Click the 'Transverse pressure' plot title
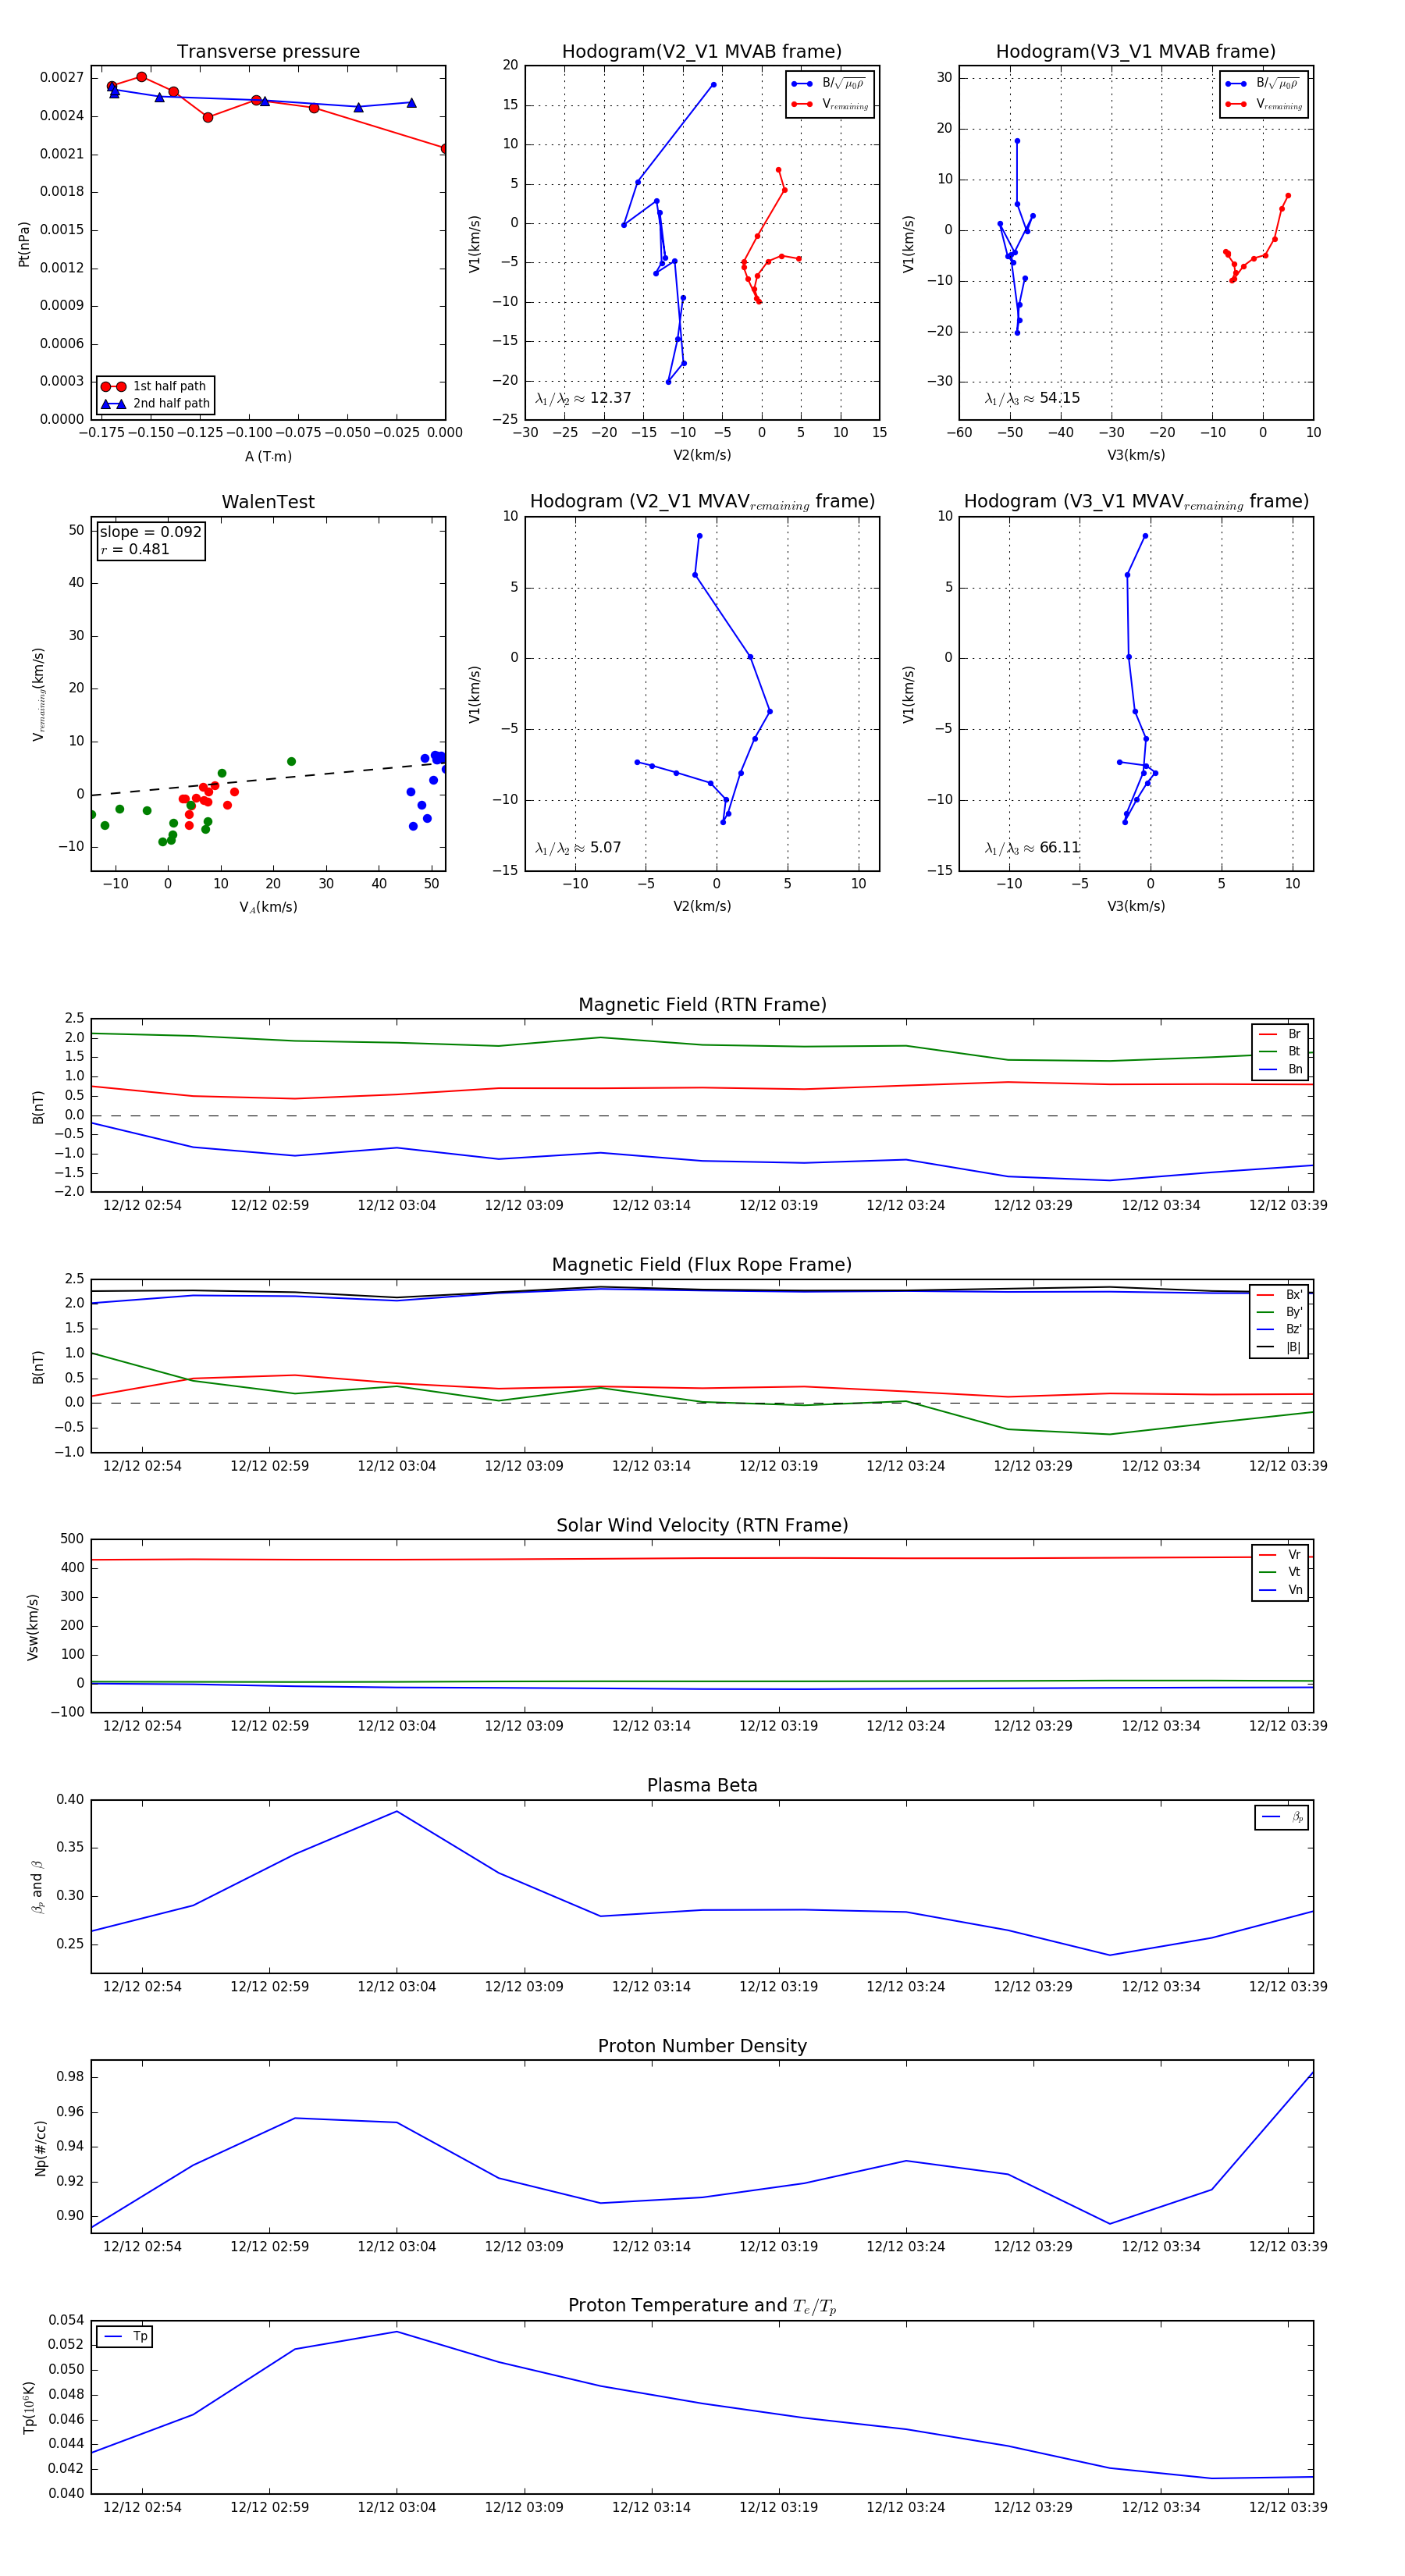 click(x=268, y=52)
